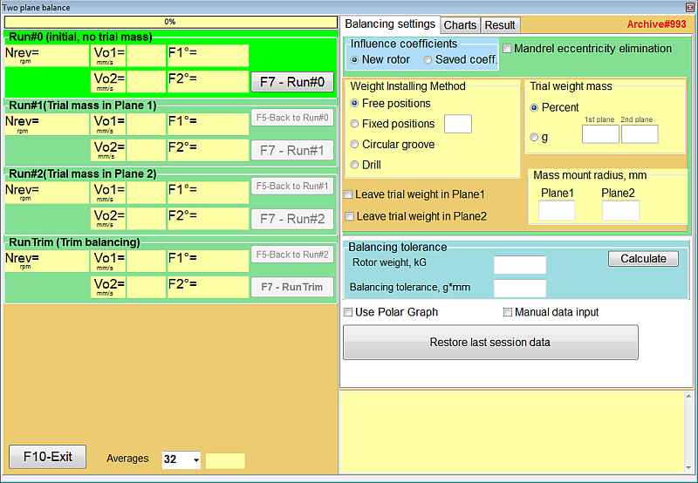This screenshot has height=483, width=698.
Task: Click Restore last session data button
Action: [x=490, y=342]
